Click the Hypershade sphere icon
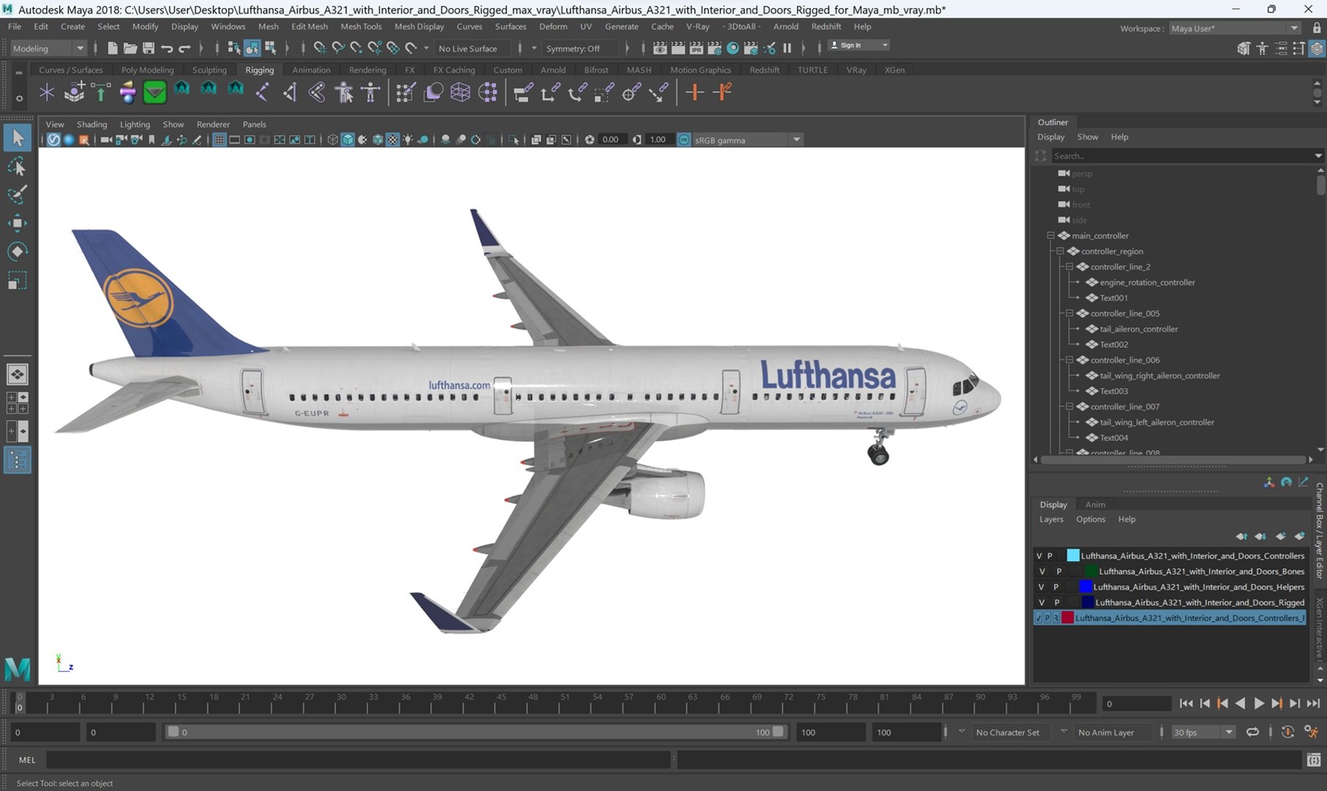 (732, 48)
